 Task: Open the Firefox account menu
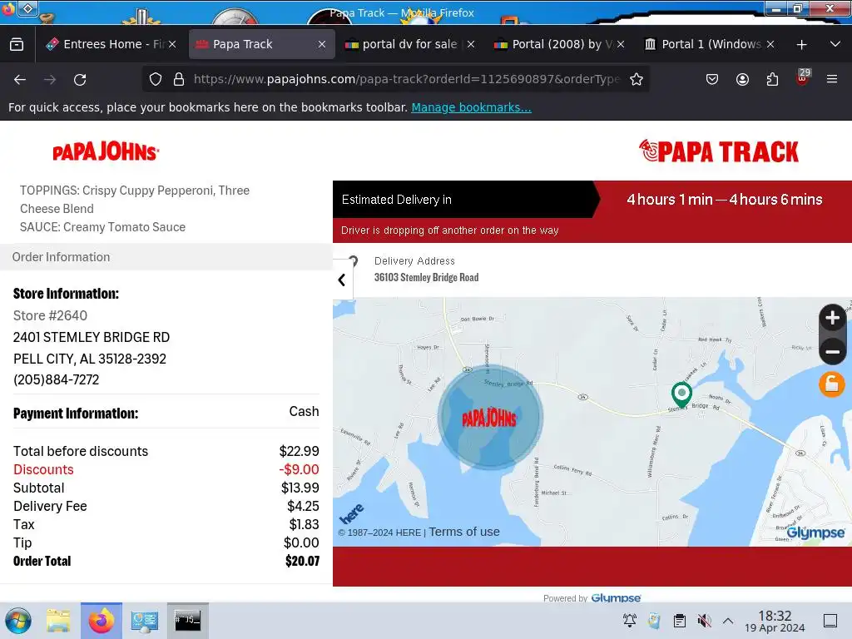click(742, 79)
